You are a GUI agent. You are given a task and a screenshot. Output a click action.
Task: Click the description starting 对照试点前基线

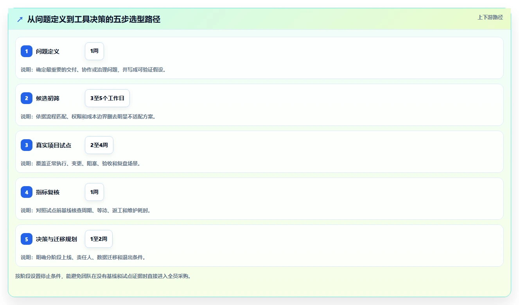pyautogui.click(x=86, y=210)
